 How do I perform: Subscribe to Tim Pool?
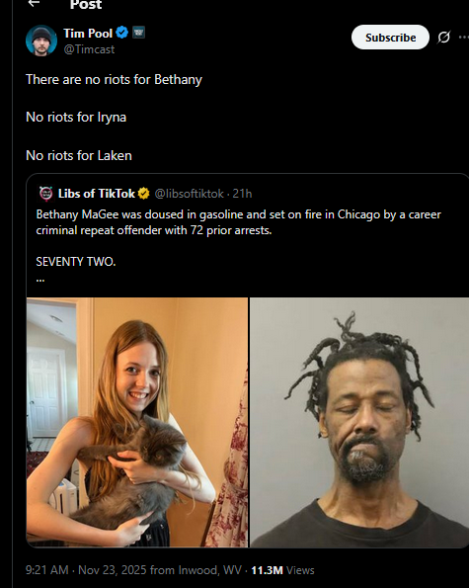click(x=390, y=38)
